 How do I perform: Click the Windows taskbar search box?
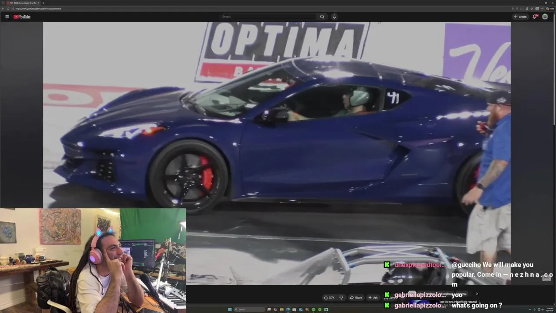(249, 310)
